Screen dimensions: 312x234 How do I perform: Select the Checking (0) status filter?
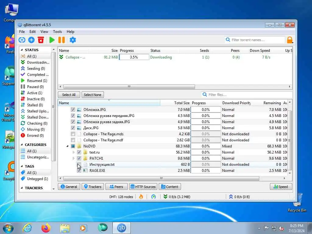coord(35,123)
